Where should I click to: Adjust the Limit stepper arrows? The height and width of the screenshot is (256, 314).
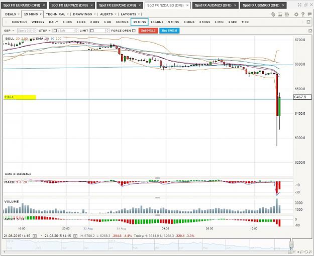(x=108, y=31)
